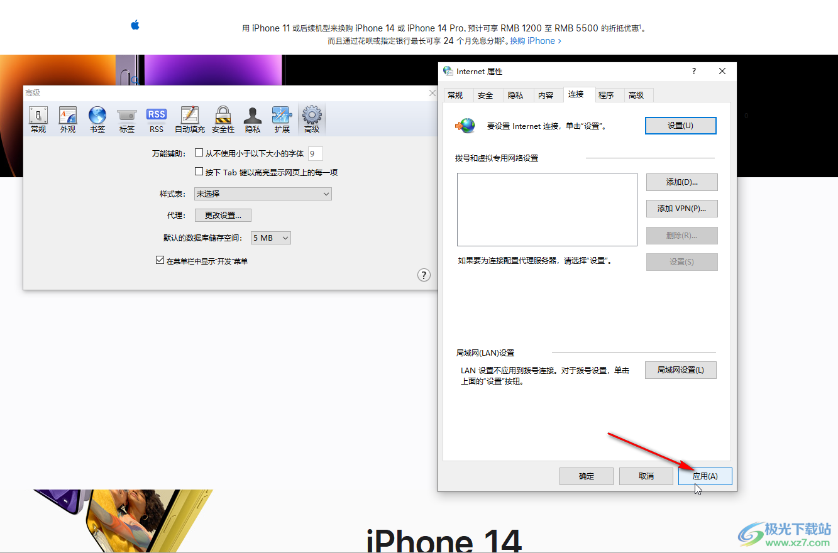Click the 应用(A) button
Image resolution: width=838 pixels, height=553 pixels.
705,476
